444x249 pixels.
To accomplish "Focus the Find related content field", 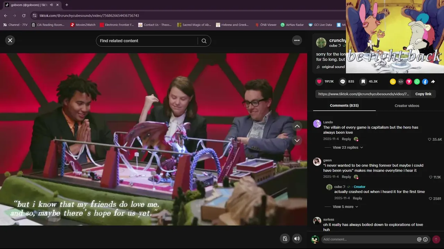I will [x=147, y=41].
